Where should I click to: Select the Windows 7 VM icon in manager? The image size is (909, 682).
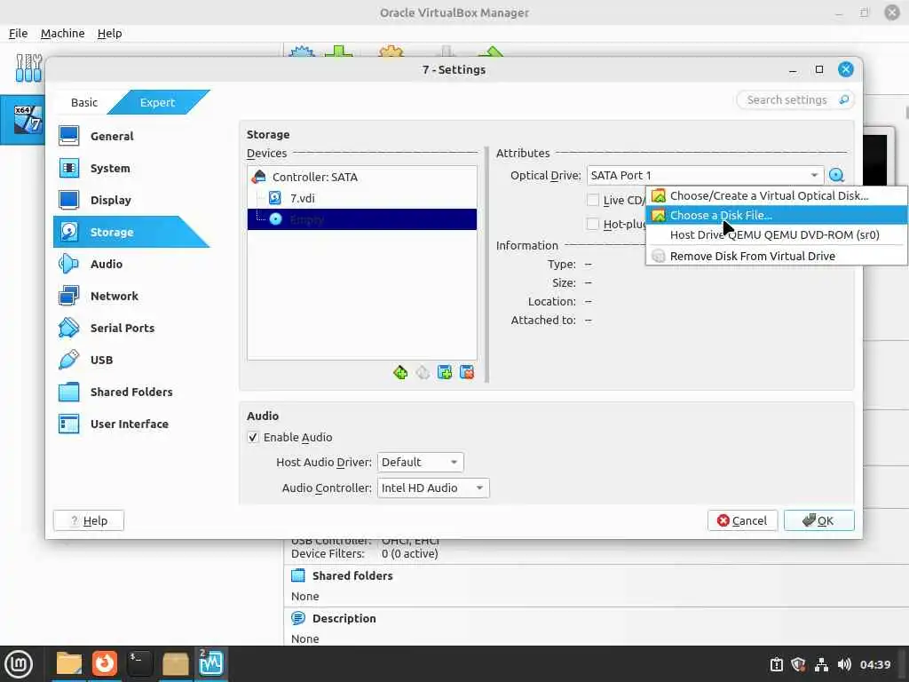(x=28, y=119)
